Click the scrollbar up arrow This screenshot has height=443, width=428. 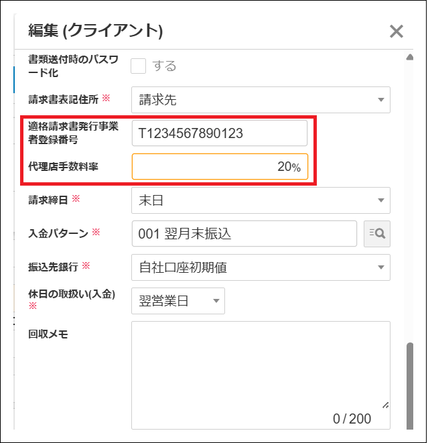coord(409,58)
